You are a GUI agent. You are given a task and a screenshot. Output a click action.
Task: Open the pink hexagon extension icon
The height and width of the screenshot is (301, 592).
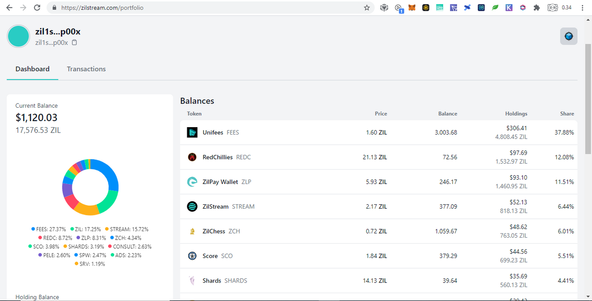point(523,7)
